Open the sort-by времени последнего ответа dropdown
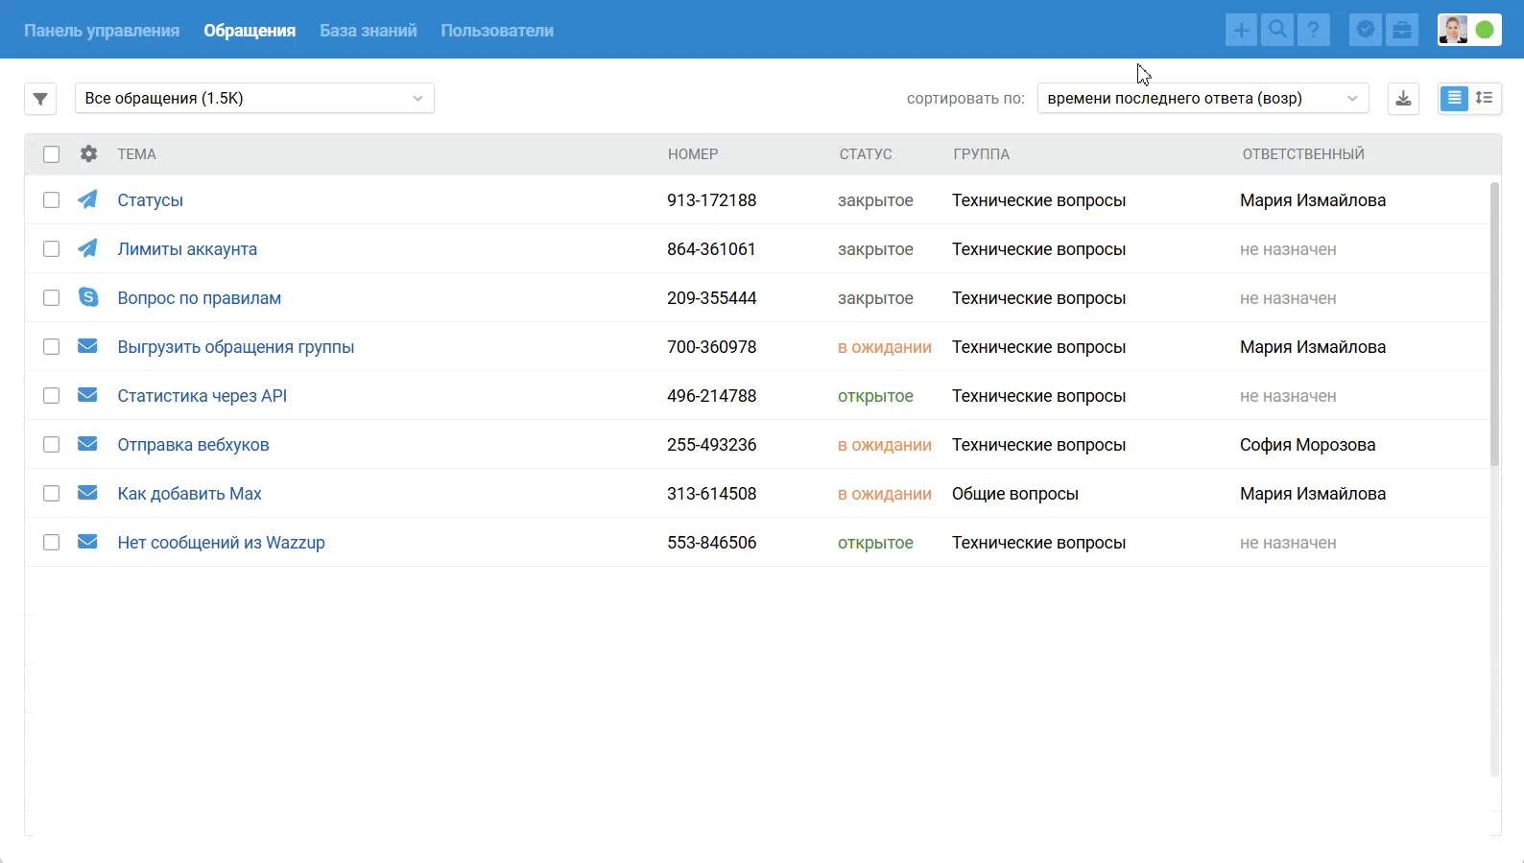The image size is (1524, 863). [x=1203, y=98]
